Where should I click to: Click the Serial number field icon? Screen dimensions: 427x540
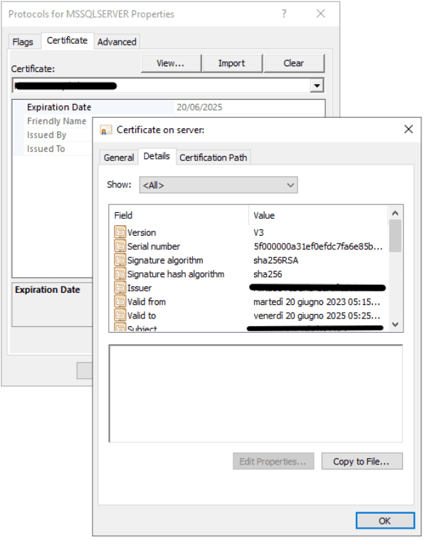(120, 246)
